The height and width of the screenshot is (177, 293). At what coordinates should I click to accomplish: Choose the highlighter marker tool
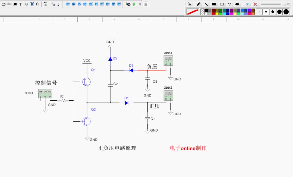(198, 4)
